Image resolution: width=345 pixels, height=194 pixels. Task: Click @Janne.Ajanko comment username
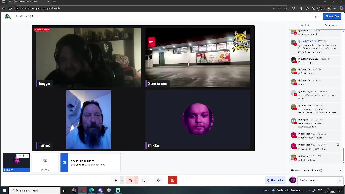click(307, 92)
